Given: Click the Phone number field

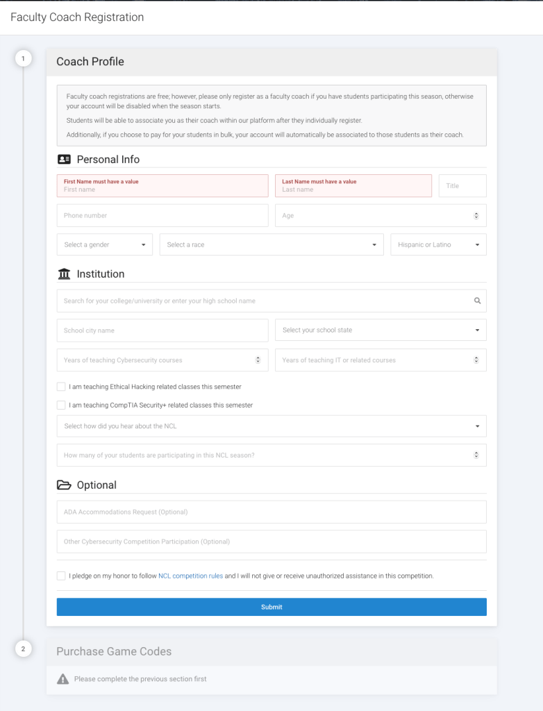Looking at the screenshot, I should tap(162, 215).
